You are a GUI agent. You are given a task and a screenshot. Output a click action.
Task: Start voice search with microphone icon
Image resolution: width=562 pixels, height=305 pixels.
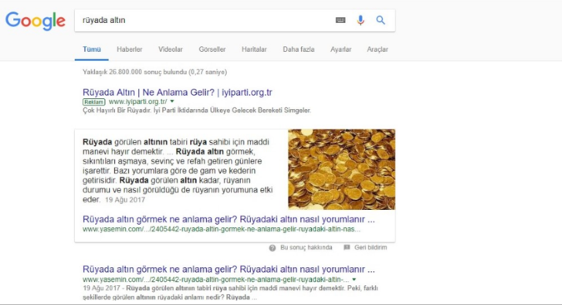coord(361,20)
